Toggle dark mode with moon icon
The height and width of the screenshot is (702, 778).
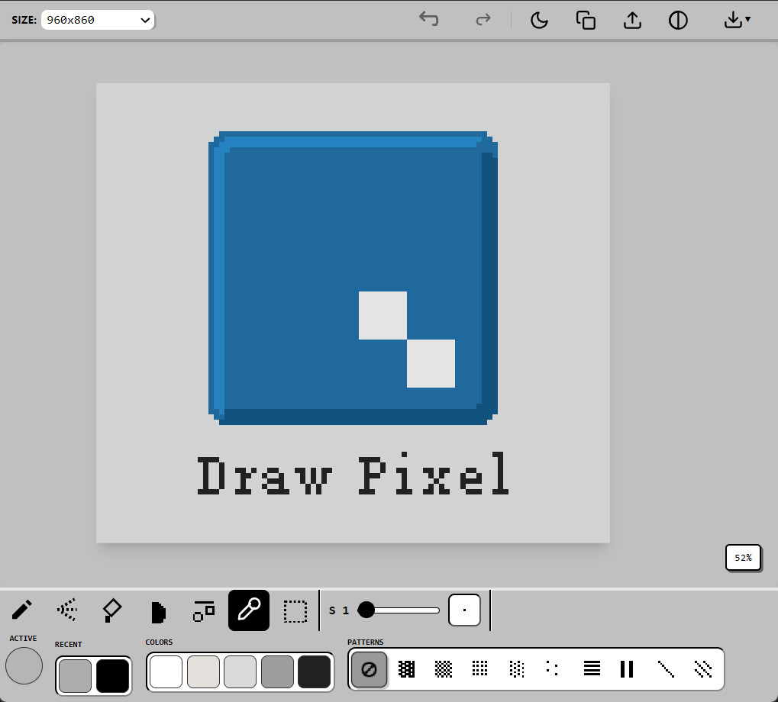click(x=539, y=21)
